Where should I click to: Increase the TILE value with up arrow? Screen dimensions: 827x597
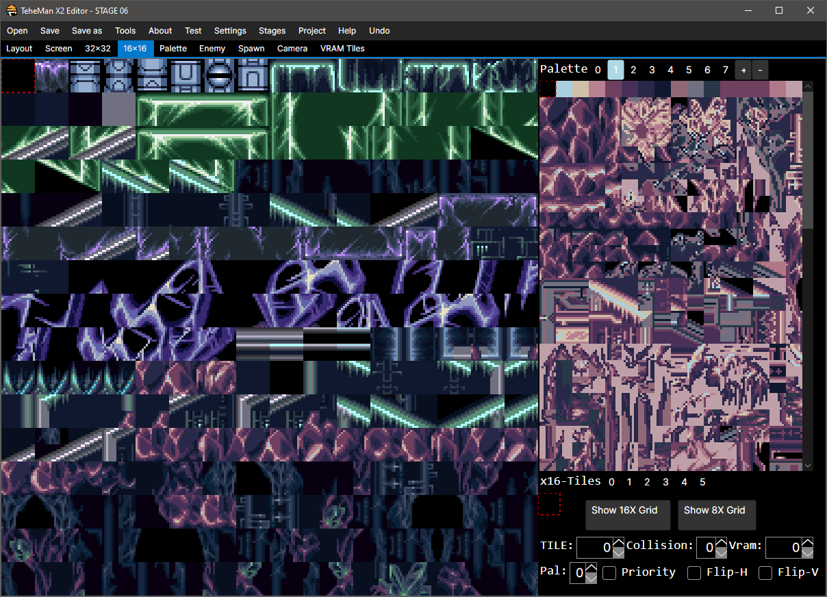click(618, 543)
